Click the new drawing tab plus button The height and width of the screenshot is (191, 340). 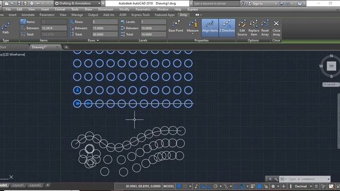pos(66,47)
